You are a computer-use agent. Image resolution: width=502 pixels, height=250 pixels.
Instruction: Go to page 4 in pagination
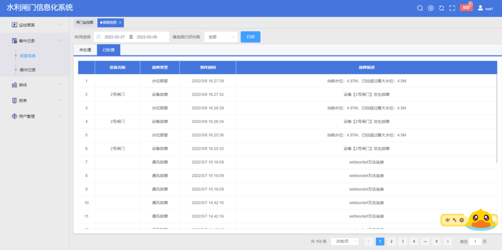(414, 241)
